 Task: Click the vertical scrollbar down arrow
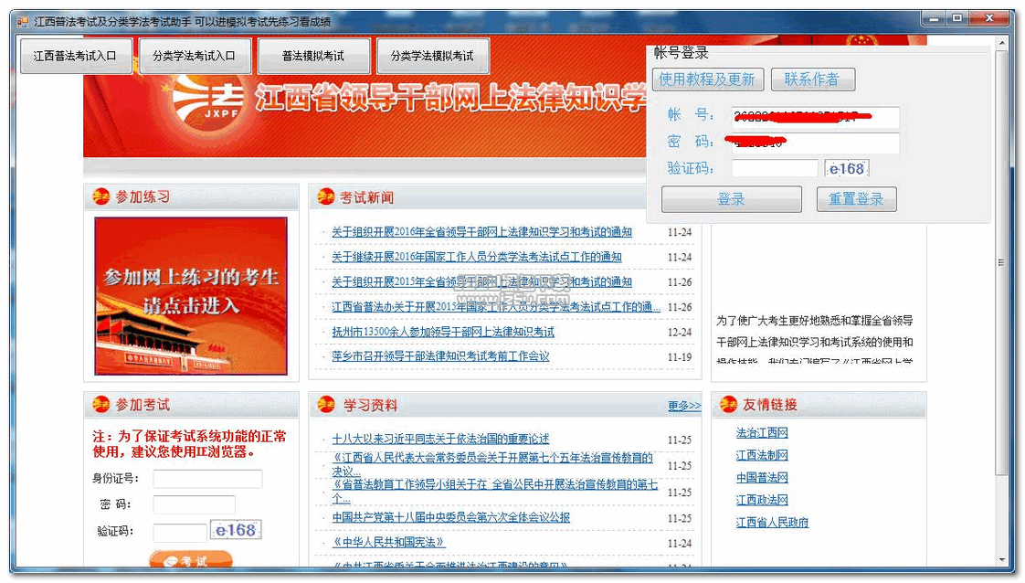(1001, 560)
